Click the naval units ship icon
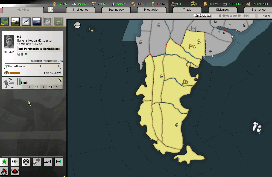The image size is (272, 177). 37,21
